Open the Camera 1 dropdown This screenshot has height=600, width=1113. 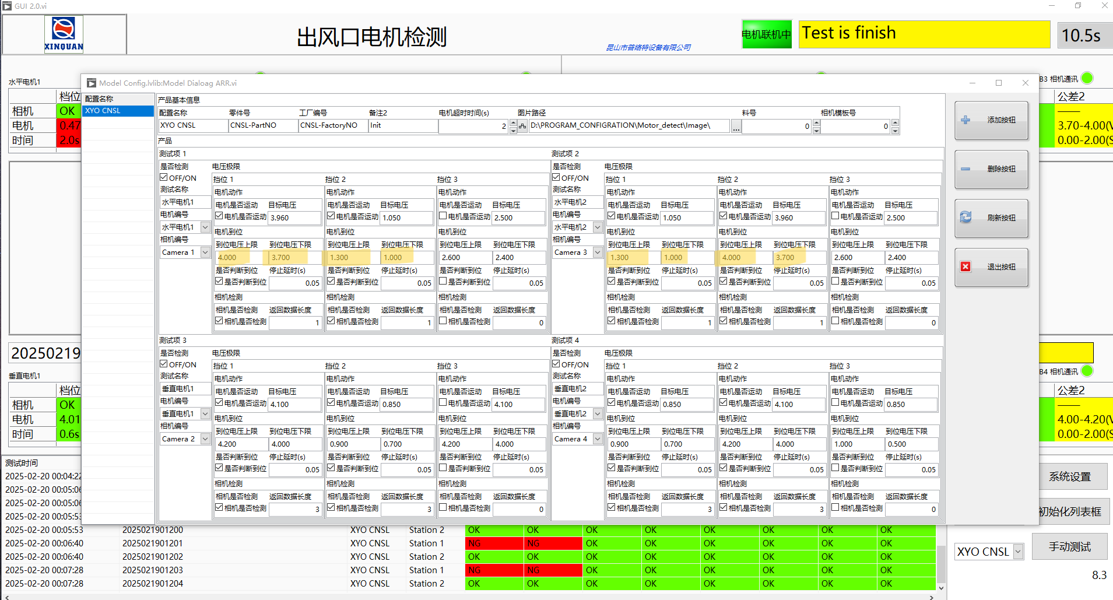(205, 252)
